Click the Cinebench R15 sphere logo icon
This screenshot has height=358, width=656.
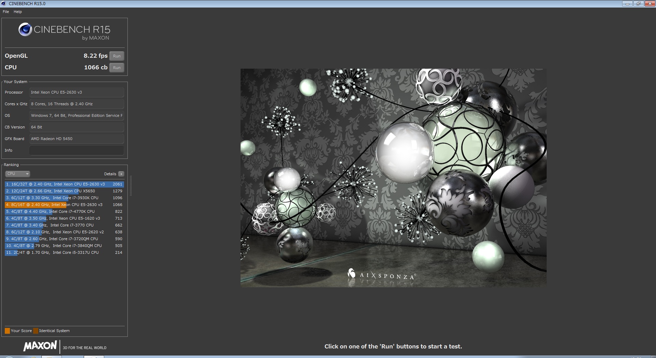point(25,30)
